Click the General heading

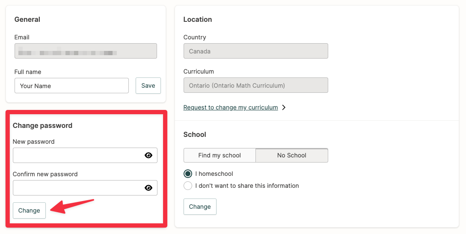pyautogui.click(x=27, y=20)
